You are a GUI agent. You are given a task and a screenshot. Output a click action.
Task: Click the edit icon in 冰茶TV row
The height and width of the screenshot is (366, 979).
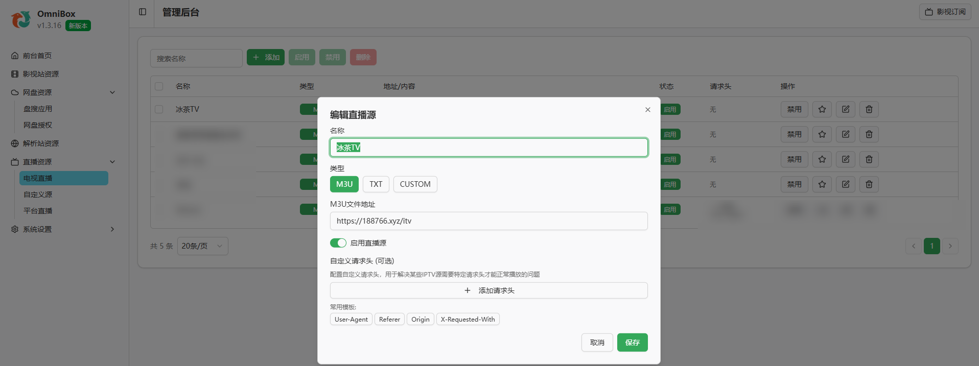845,109
